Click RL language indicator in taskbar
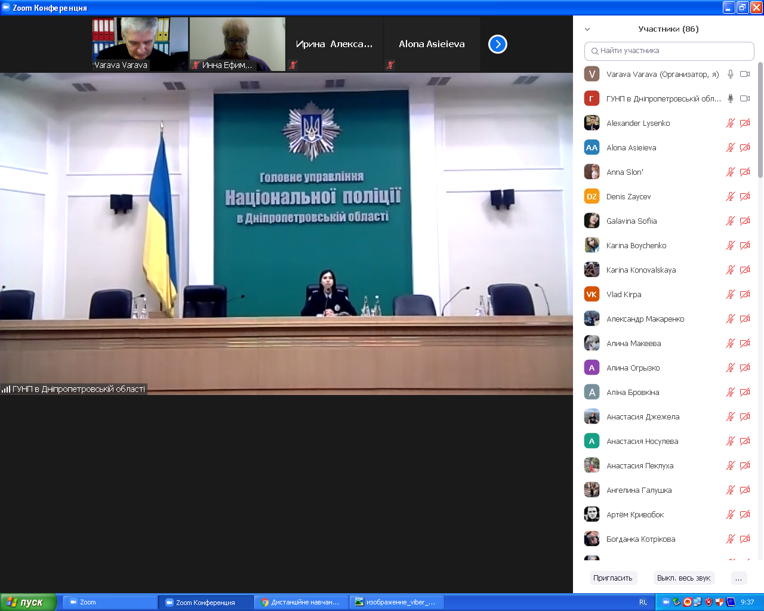 643,602
